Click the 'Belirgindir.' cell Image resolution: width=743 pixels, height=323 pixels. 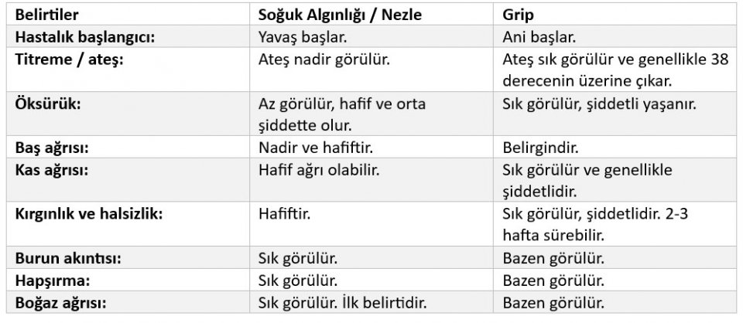[541, 147]
